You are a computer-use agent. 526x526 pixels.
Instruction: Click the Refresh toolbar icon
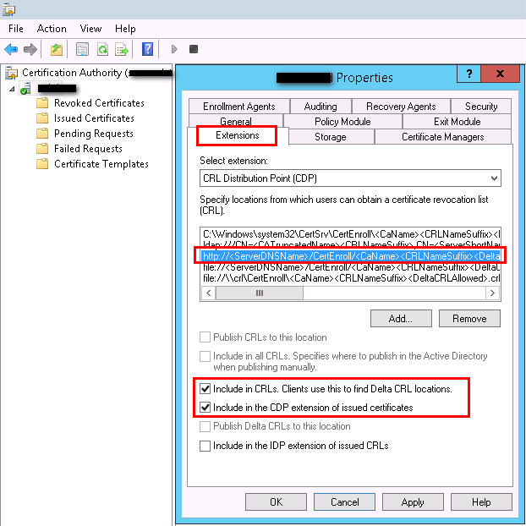[x=102, y=49]
